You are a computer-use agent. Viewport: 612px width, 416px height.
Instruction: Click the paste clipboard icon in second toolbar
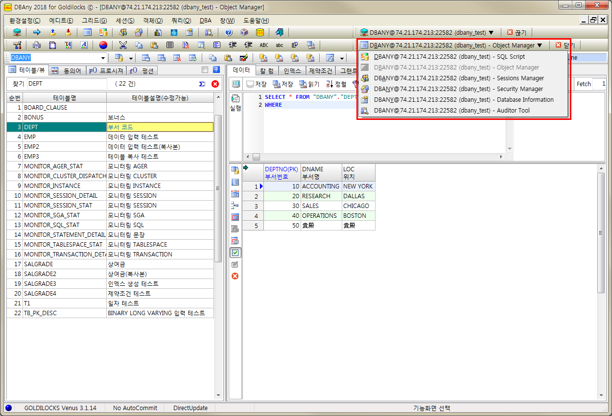(154, 45)
